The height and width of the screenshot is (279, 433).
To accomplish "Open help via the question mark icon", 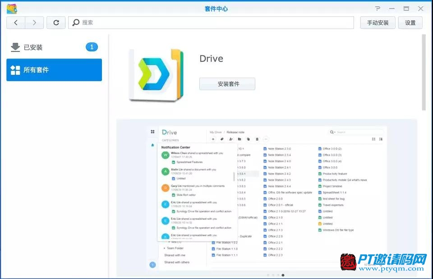I will 378,9.
